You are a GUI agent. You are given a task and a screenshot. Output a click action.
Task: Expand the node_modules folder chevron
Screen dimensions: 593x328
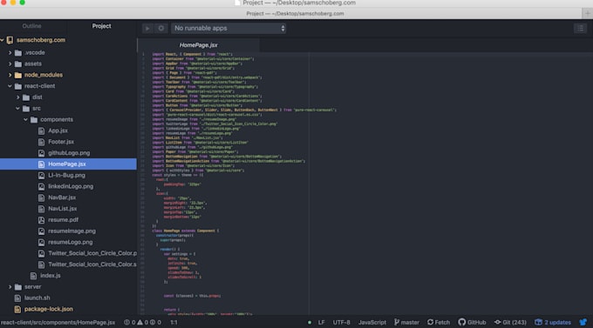click(10, 75)
